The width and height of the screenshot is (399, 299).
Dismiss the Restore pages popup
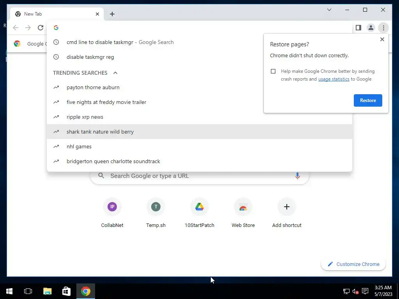coord(382,39)
